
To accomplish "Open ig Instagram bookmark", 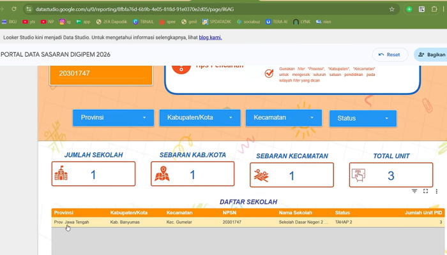I will pyautogui.click(x=64, y=22).
